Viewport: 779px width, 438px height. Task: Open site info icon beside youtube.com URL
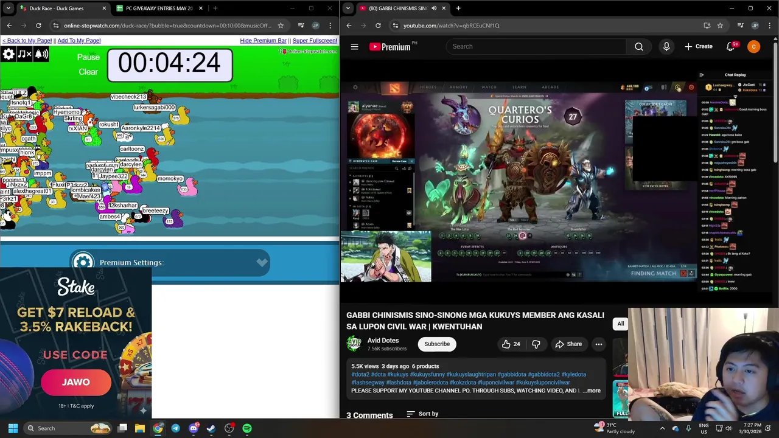396,26
